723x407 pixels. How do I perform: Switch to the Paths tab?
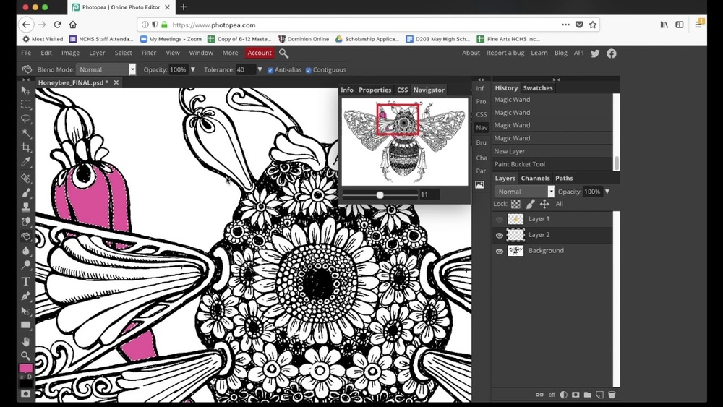click(x=564, y=178)
